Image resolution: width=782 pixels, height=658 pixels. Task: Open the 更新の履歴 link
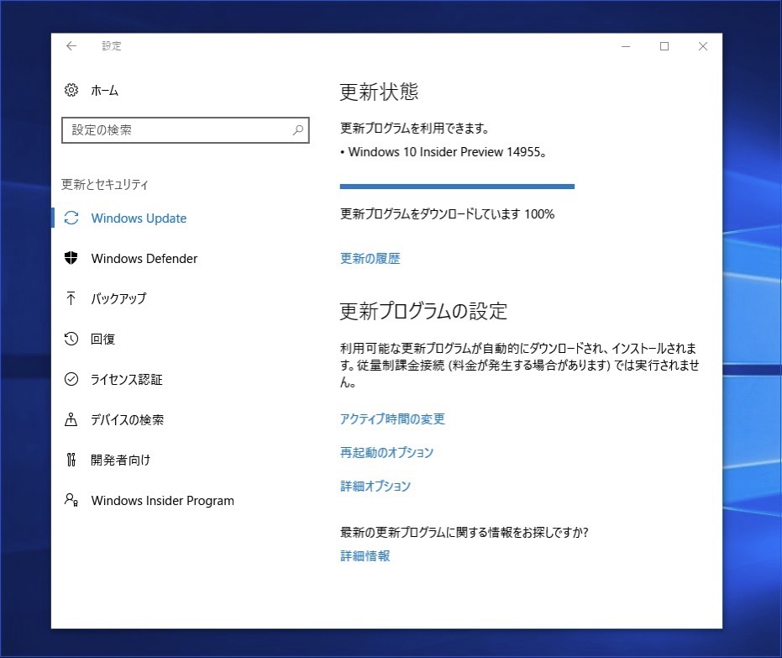[370, 259]
